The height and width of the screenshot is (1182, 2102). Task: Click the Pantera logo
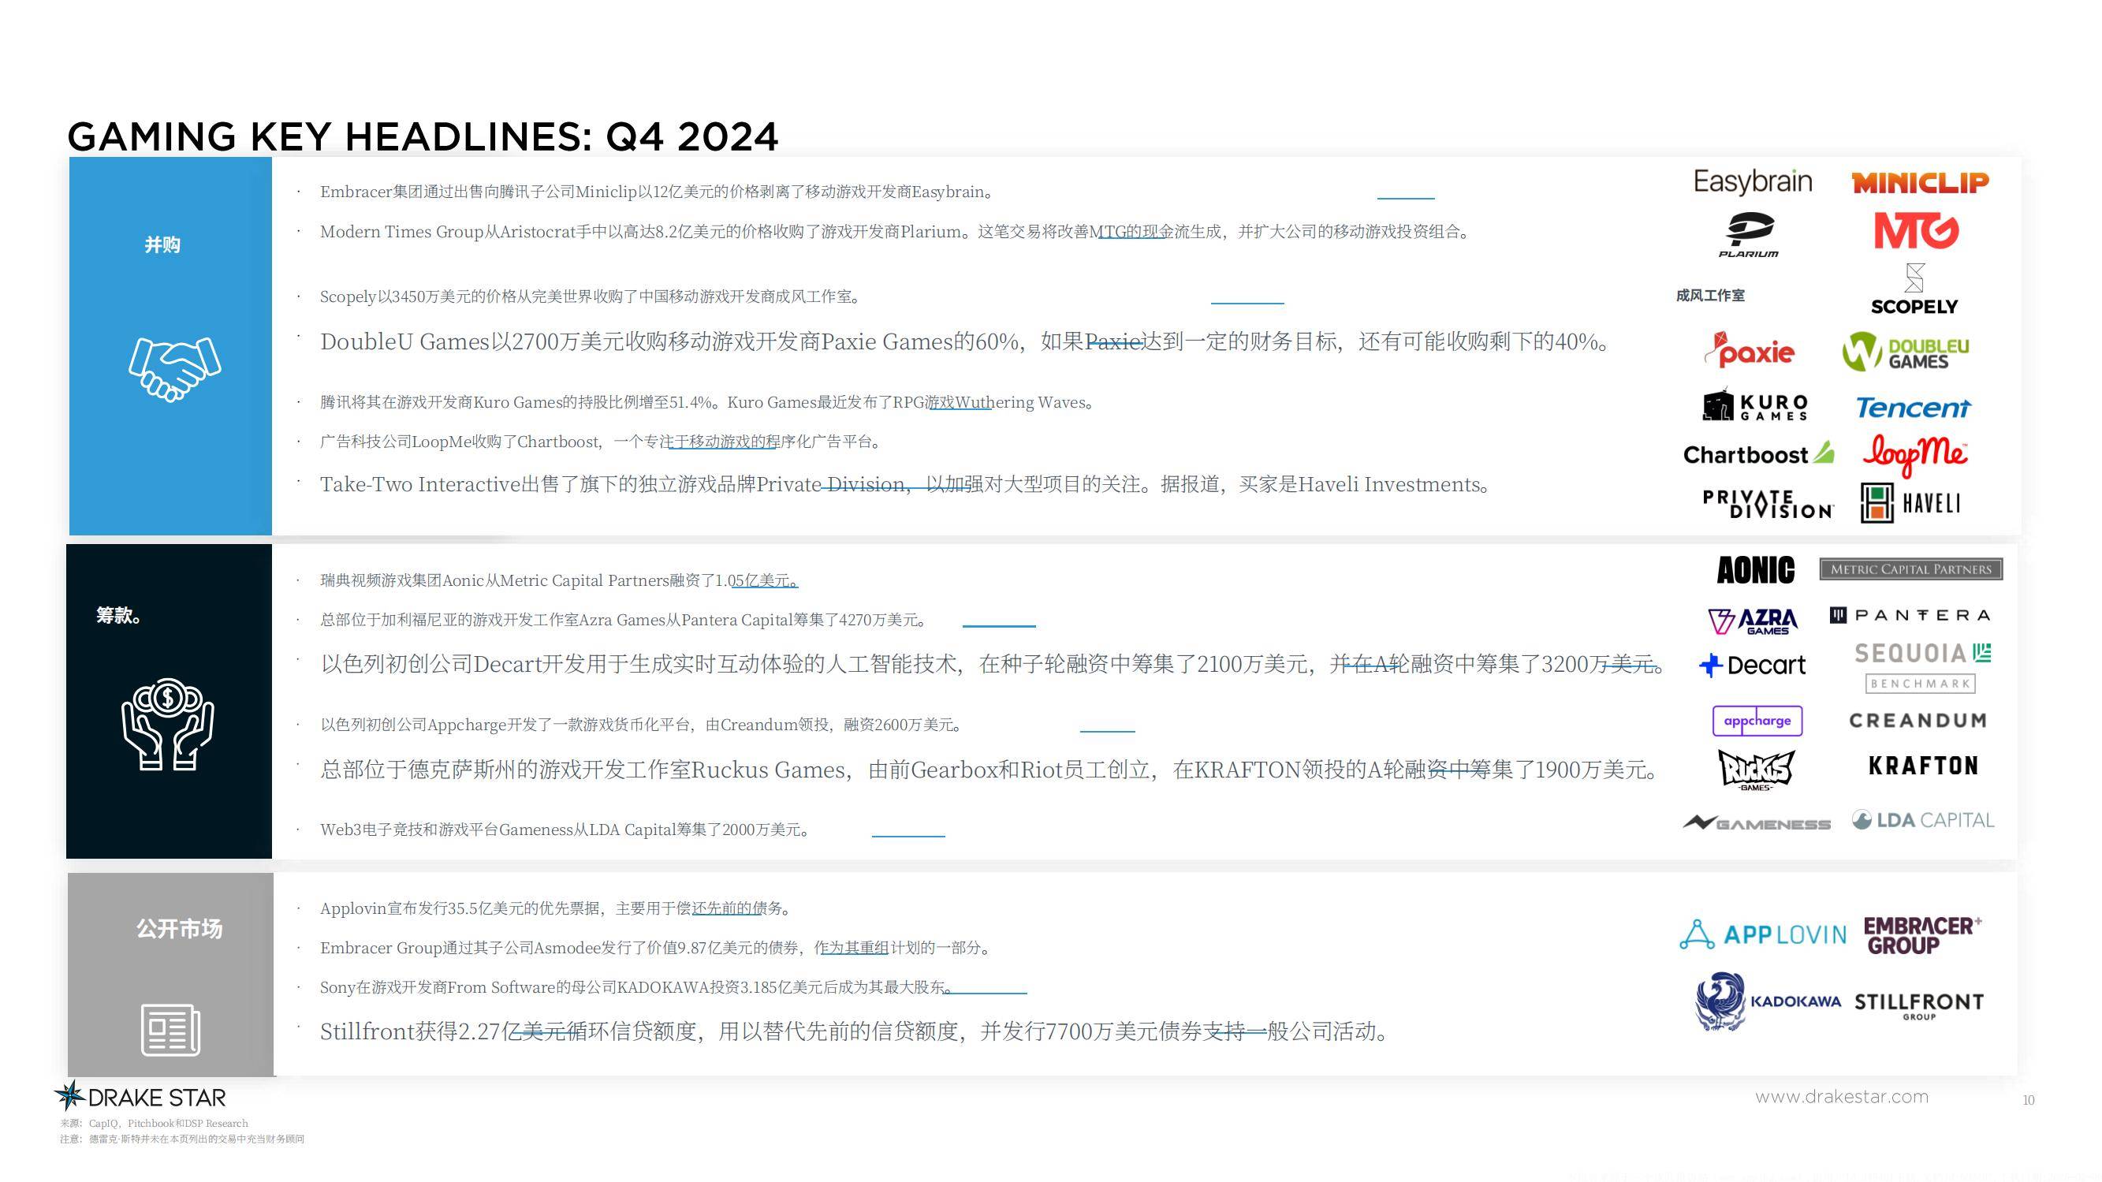1910,615
